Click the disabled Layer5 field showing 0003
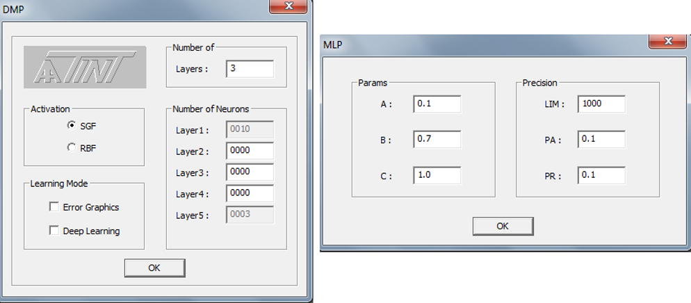 [x=250, y=215]
